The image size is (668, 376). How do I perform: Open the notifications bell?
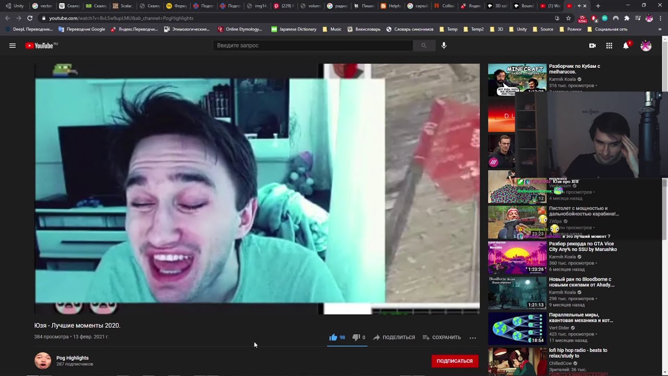pyautogui.click(x=626, y=45)
